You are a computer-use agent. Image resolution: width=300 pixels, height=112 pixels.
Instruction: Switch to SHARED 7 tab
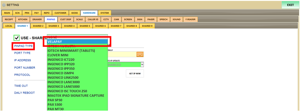click(x=116, y=26)
